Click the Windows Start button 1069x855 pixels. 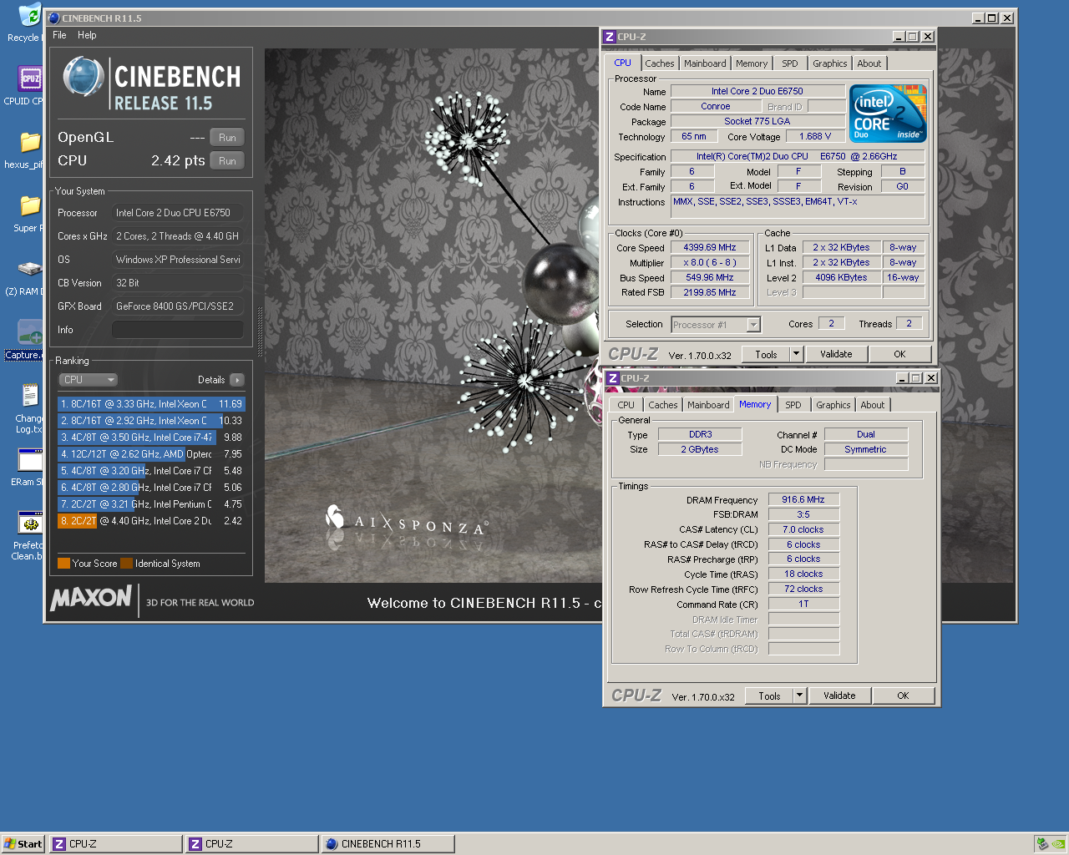23,844
